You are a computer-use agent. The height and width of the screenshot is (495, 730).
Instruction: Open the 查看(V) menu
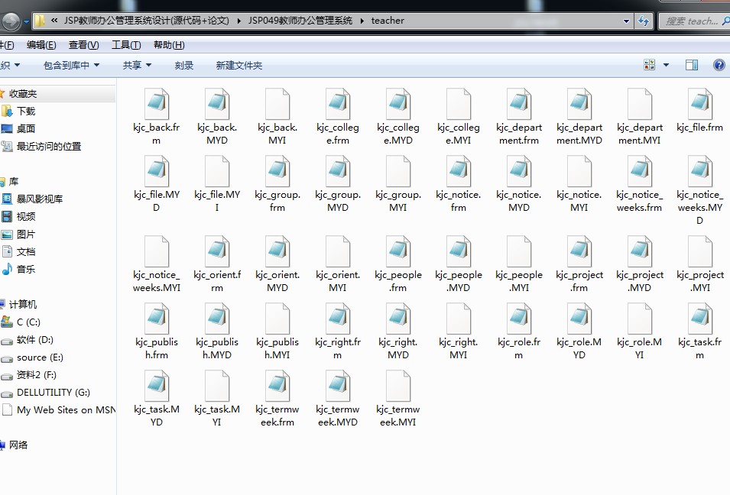pos(84,45)
